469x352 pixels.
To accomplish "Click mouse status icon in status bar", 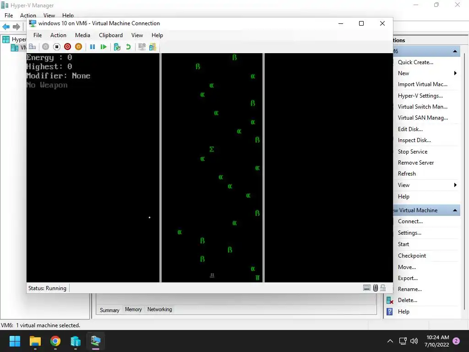I will pos(376,288).
